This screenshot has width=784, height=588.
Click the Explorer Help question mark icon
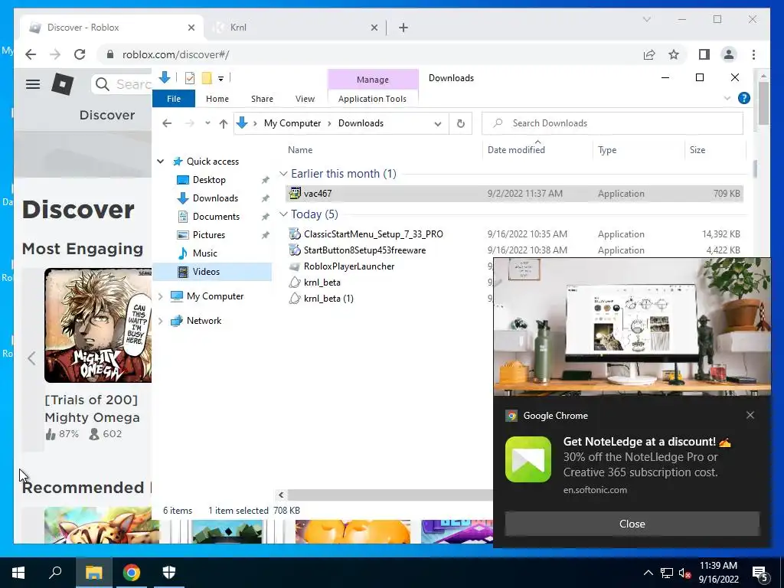(x=744, y=98)
